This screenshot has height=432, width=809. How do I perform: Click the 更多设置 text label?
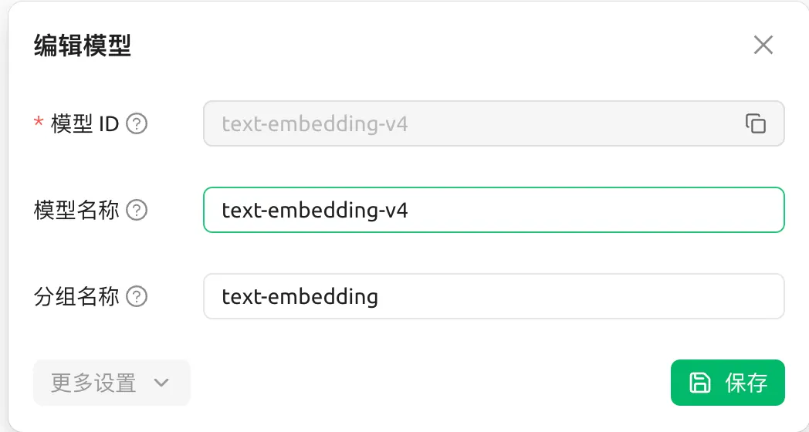(93, 383)
